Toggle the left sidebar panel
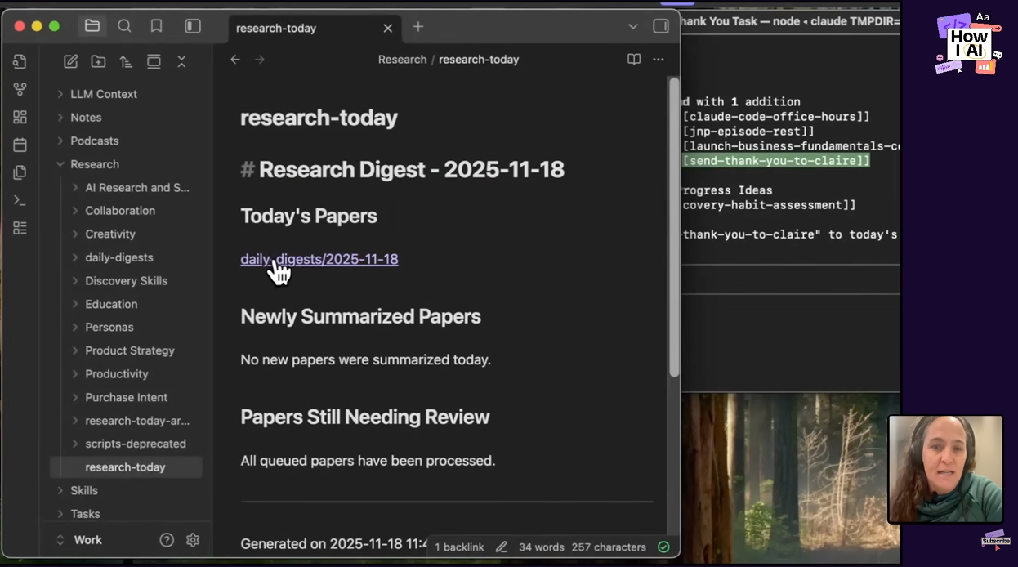Image resolution: width=1018 pixels, height=567 pixels. (193, 26)
